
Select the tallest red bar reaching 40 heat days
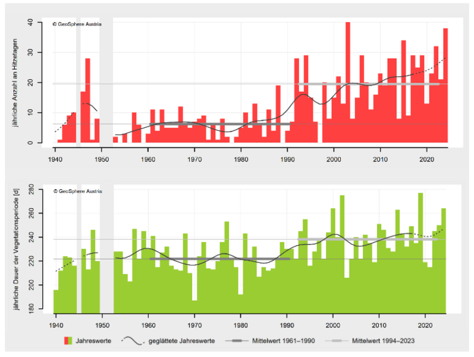coord(348,83)
